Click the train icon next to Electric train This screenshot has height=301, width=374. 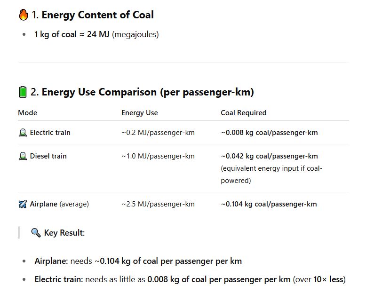point(23,133)
